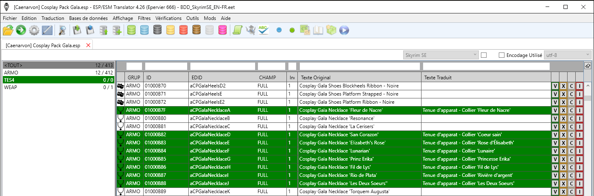Select the ARMO category row

[59, 72]
